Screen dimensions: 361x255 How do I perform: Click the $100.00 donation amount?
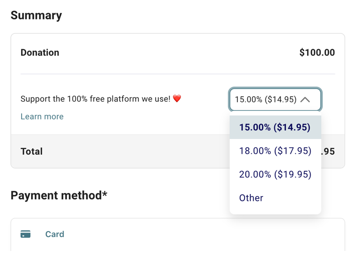(x=317, y=52)
